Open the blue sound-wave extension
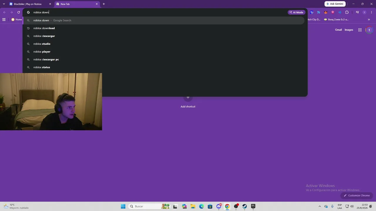376x211 pixels. click(340, 12)
